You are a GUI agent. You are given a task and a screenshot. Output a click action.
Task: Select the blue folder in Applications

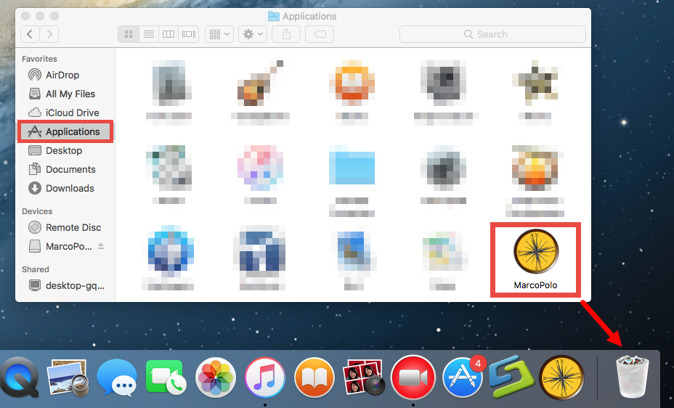click(x=352, y=168)
